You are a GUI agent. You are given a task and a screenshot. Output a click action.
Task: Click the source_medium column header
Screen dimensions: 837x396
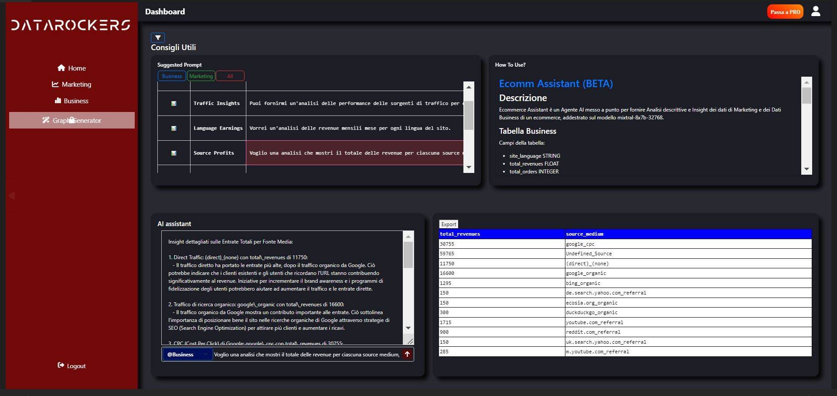coord(688,234)
